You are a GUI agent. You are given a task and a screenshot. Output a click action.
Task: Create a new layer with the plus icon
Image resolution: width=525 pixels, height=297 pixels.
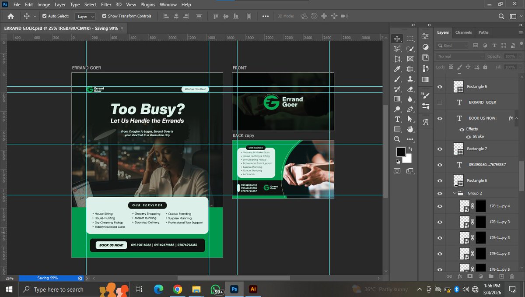[x=501, y=276]
